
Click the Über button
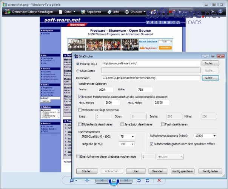point(136,171)
